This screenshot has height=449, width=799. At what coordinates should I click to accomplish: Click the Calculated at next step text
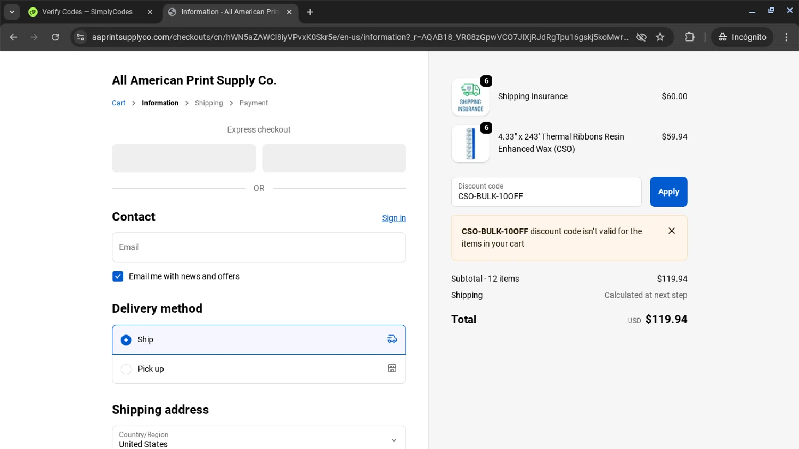click(646, 295)
